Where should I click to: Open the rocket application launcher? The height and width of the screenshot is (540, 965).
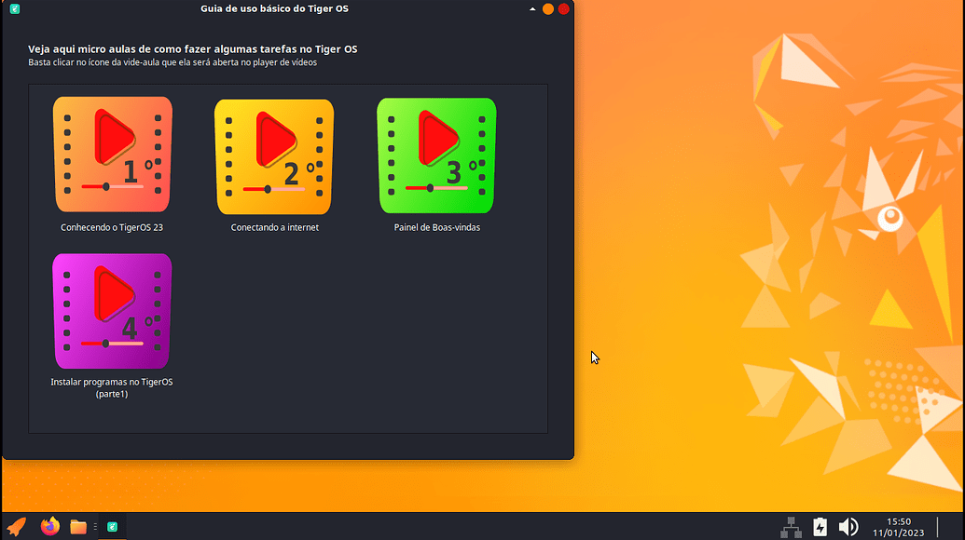click(17, 526)
